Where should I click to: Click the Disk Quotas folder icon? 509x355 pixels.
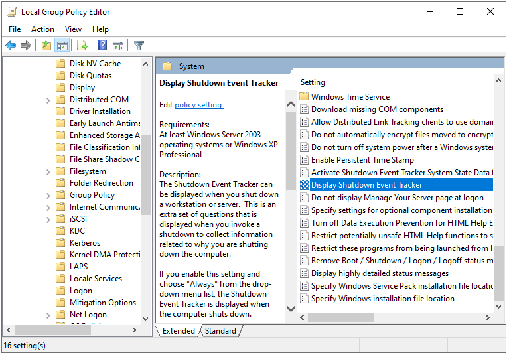coord(60,75)
